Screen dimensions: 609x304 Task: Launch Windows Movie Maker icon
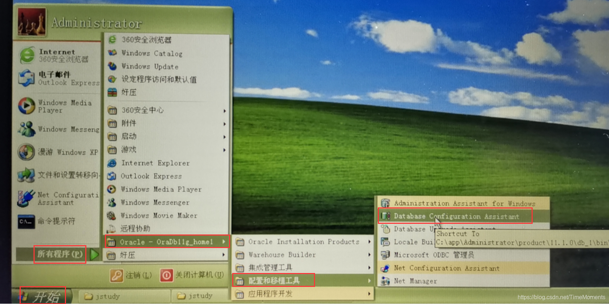click(x=112, y=216)
